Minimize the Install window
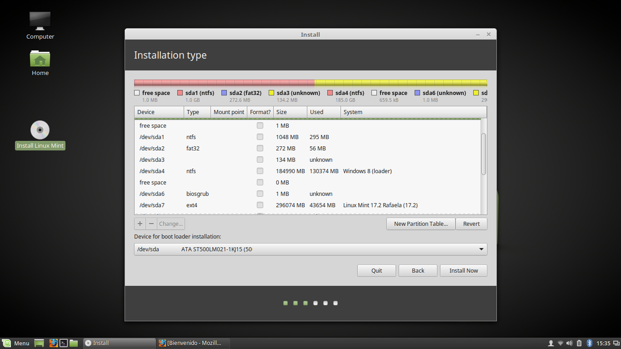The width and height of the screenshot is (621, 349). (x=478, y=35)
